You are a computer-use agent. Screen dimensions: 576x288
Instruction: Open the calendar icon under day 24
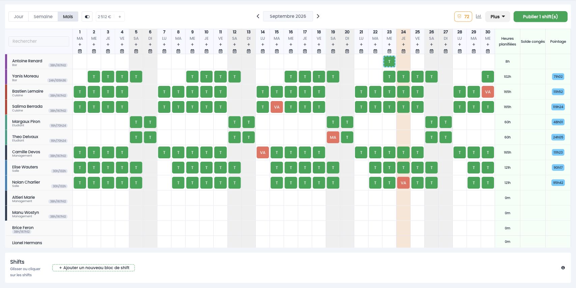pos(403,51)
